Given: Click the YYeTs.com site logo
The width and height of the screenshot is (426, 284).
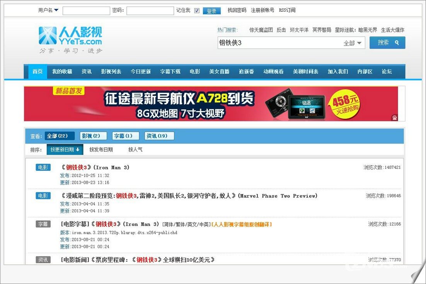Looking at the screenshot, I should [70, 40].
